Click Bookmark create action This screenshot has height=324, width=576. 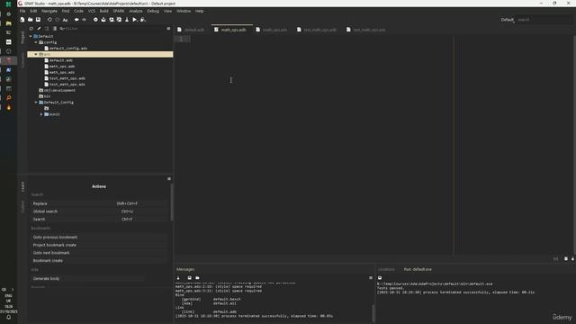click(x=99, y=260)
